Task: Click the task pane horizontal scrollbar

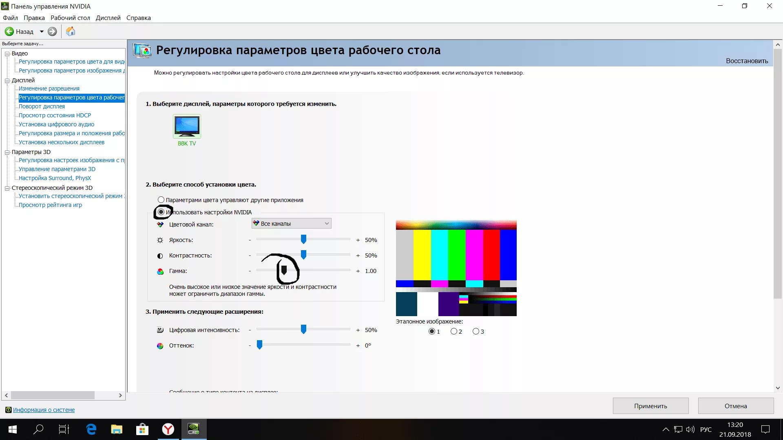Action: pyautogui.click(x=53, y=395)
